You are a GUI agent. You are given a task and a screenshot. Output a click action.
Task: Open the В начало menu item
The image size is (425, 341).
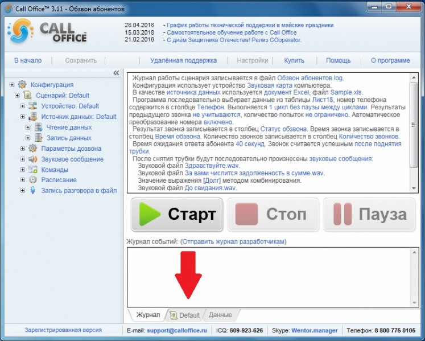28,60
